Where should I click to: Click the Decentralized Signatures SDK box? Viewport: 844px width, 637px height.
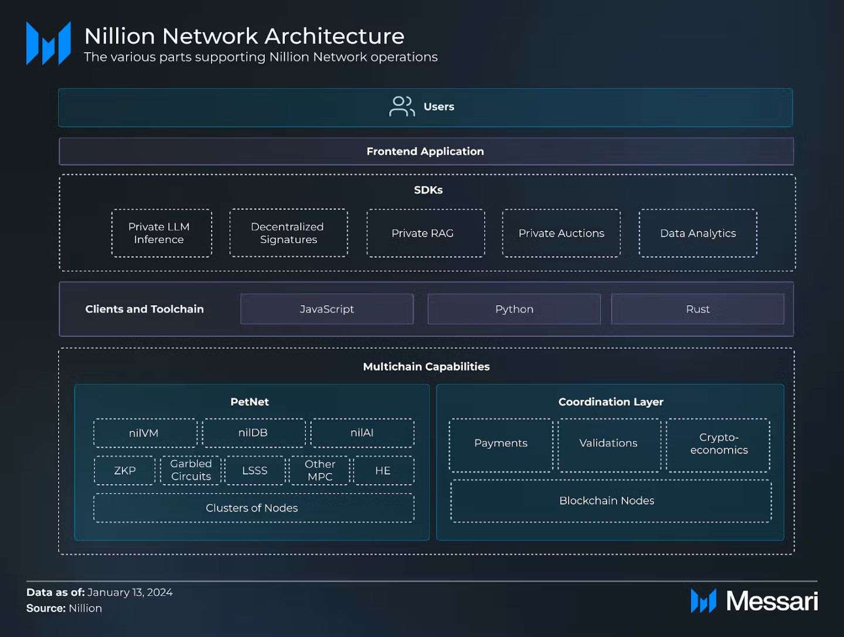click(x=288, y=233)
